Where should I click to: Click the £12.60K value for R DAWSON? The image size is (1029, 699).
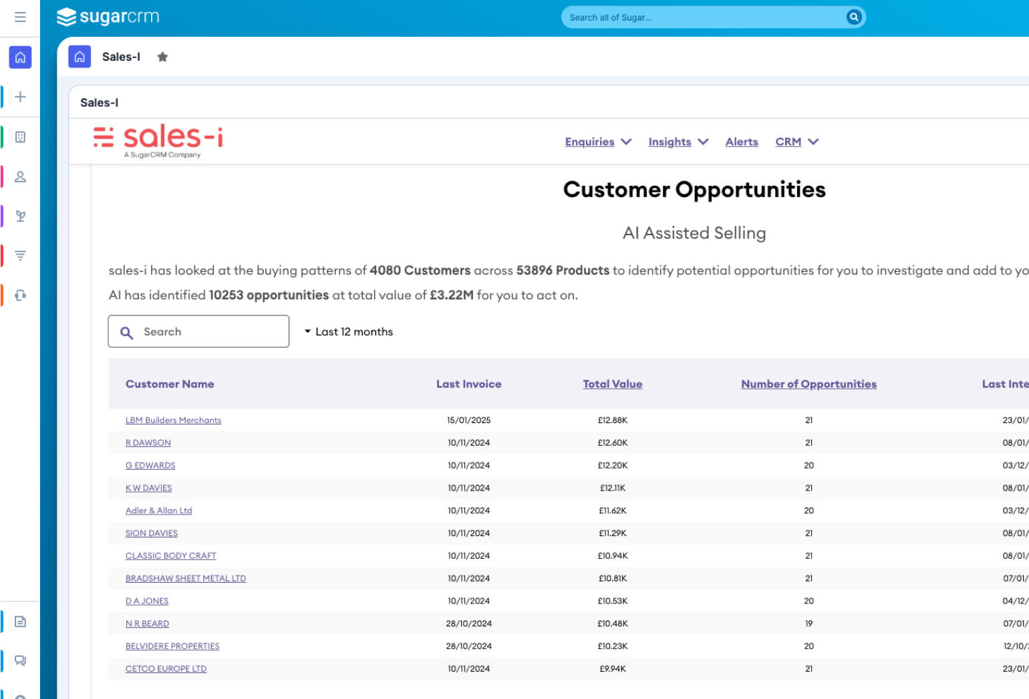[x=613, y=443]
